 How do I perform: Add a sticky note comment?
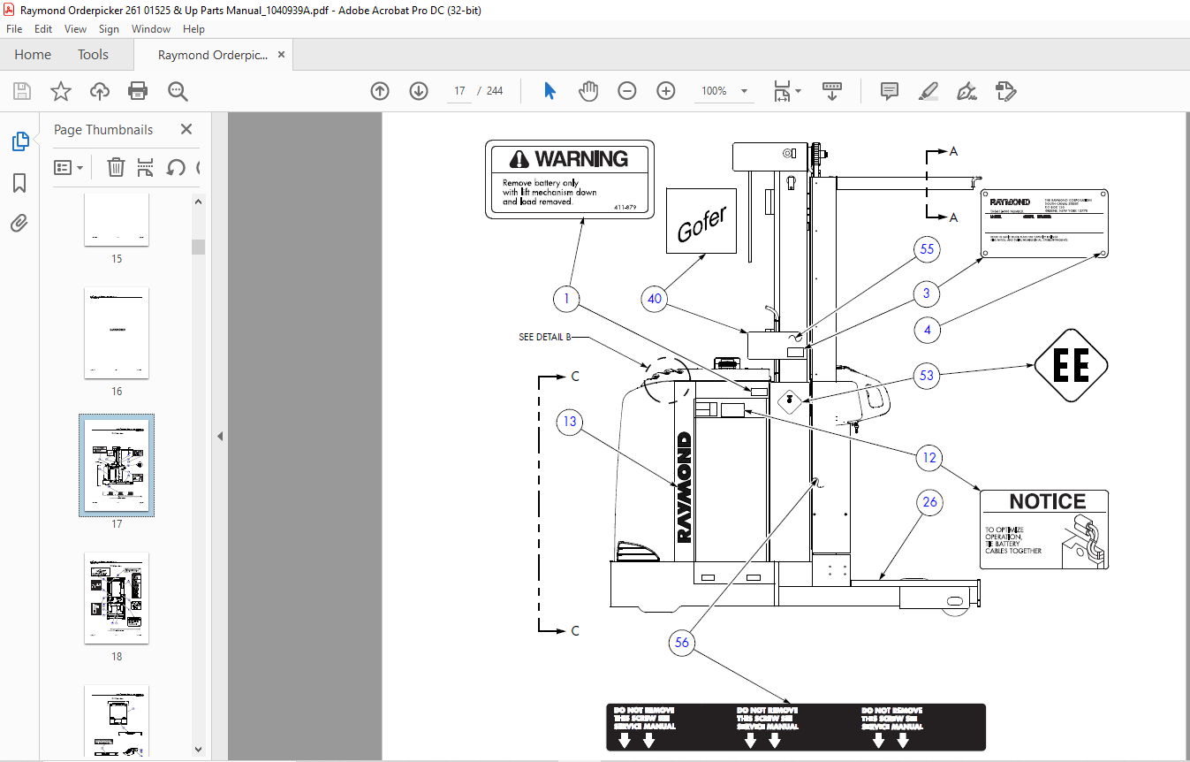890,91
